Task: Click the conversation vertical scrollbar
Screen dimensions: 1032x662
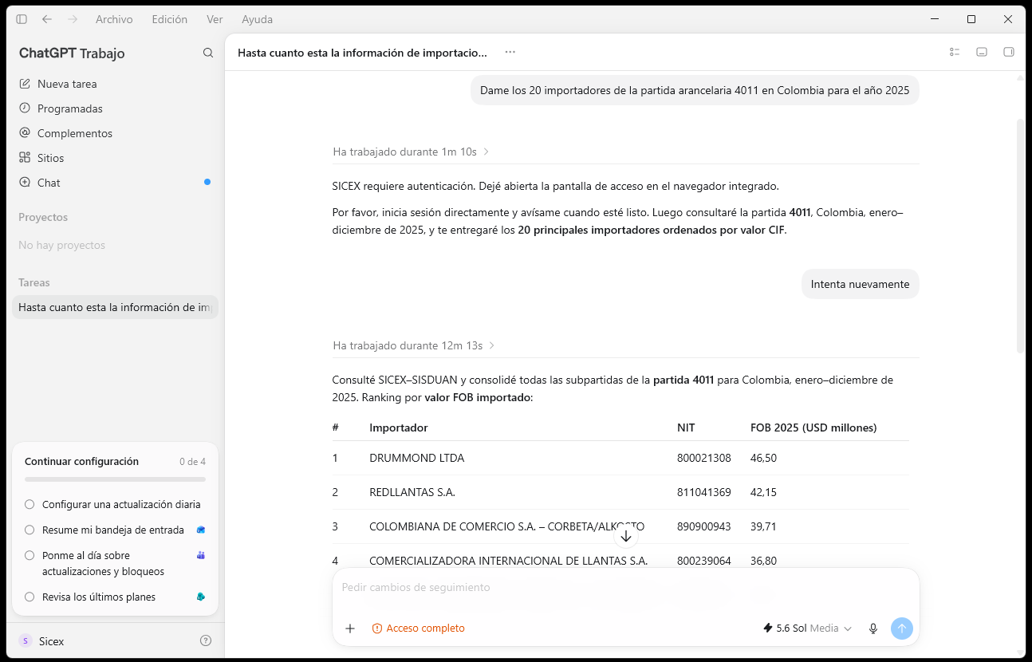Action: tap(1020, 236)
